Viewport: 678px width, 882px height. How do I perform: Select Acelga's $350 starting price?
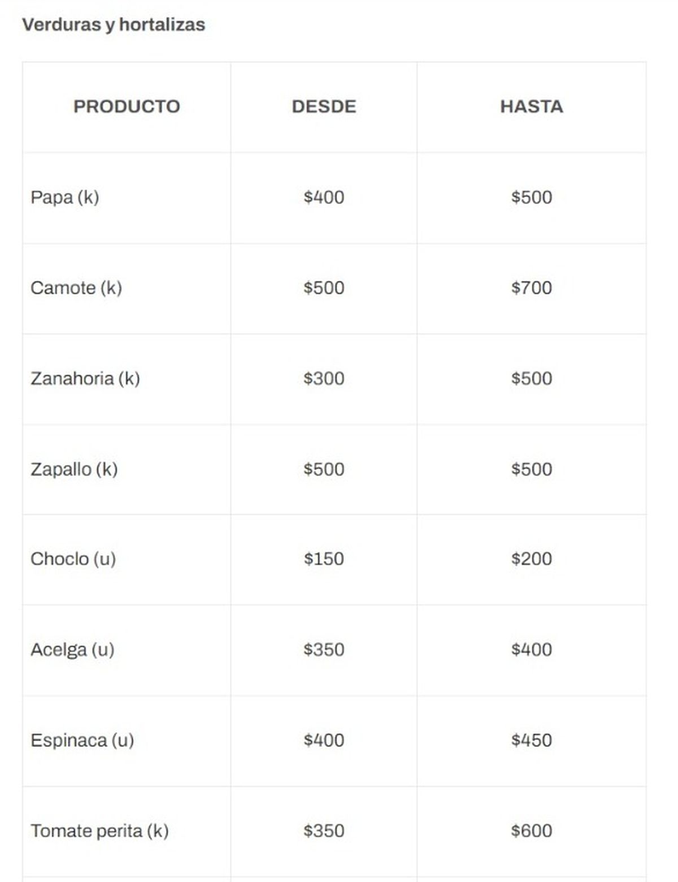[324, 650]
